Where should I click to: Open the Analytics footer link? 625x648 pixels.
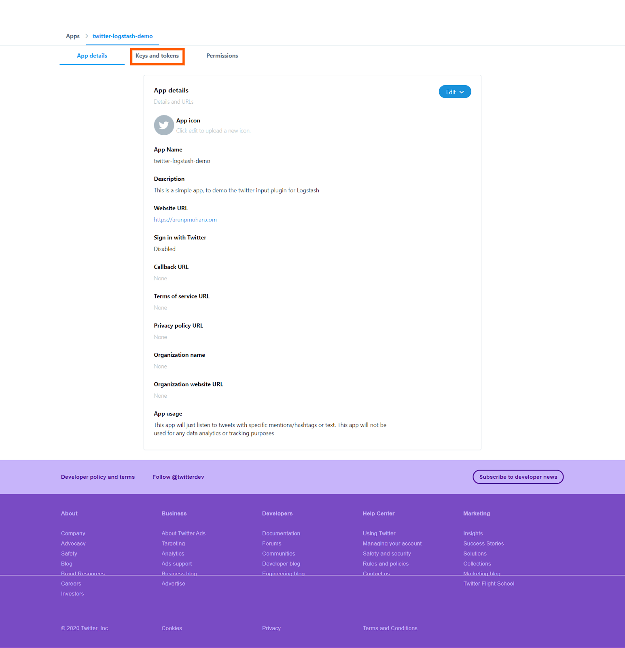(x=173, y=554)
